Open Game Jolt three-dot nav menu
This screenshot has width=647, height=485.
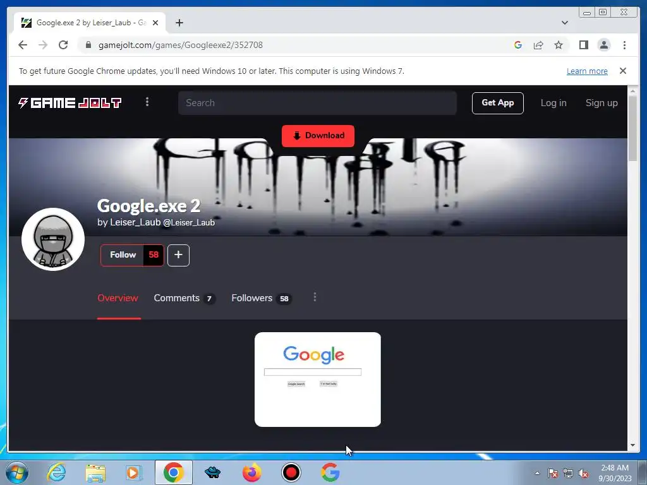[x=147, y=102]
